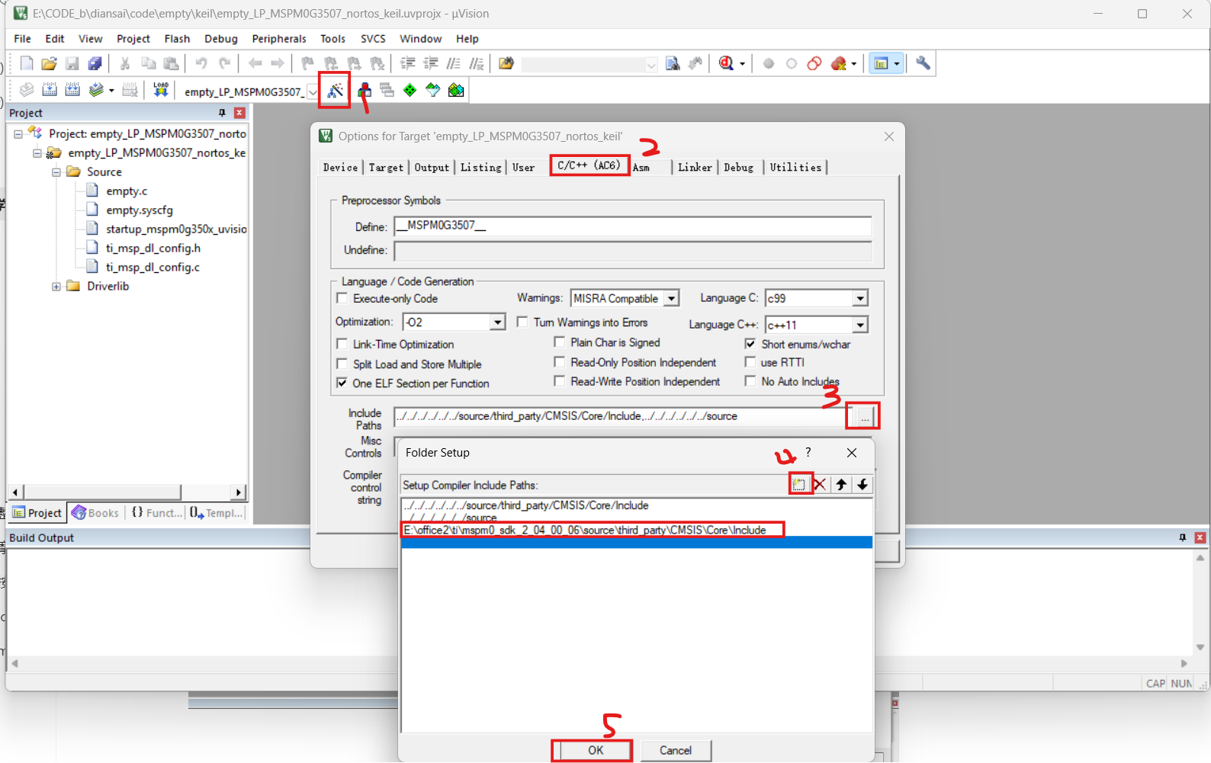Select the E:\office2\ti include path row

(637, 531)
